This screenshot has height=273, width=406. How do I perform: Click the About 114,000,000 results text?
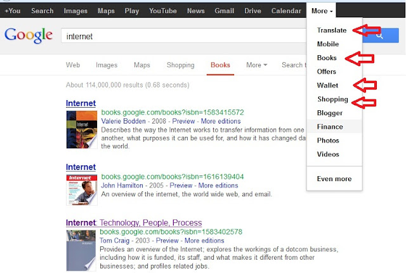coord(128,85)
